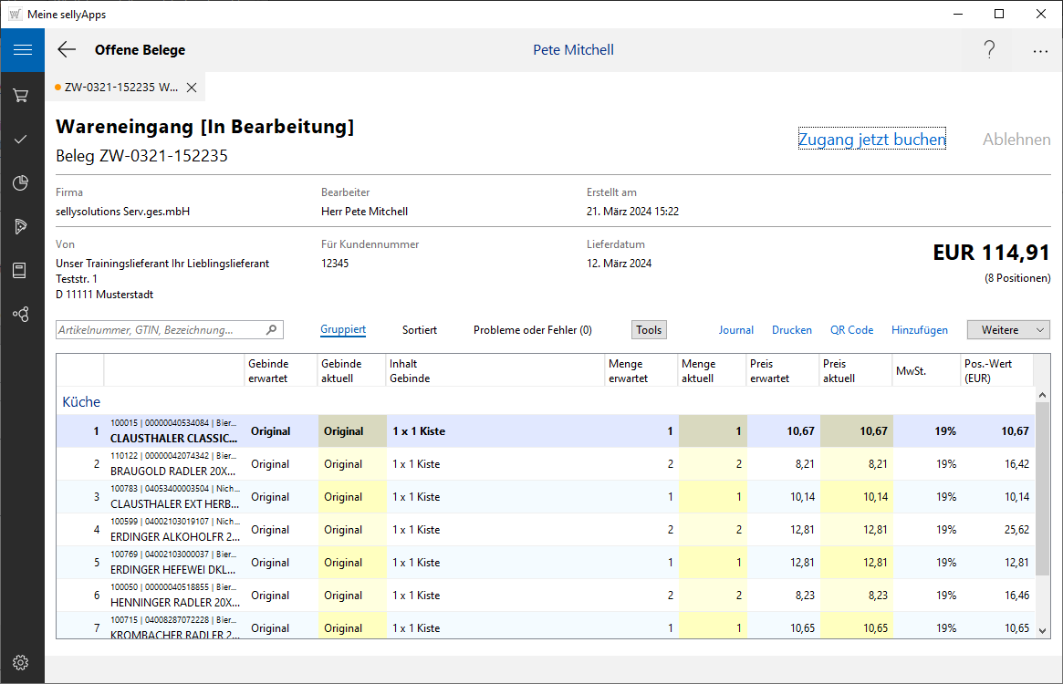The width and height of the screenshot is (1063, 684).
Task: Open the hamburger navigation menu
Action: (22, 49)
